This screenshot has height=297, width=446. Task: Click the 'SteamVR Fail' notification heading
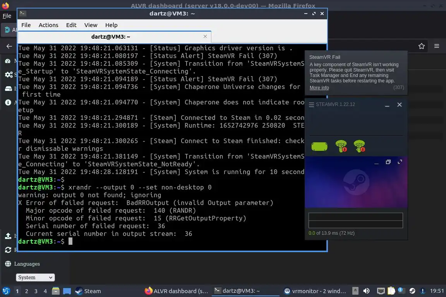pyautogui.click(x=324, y=57)
